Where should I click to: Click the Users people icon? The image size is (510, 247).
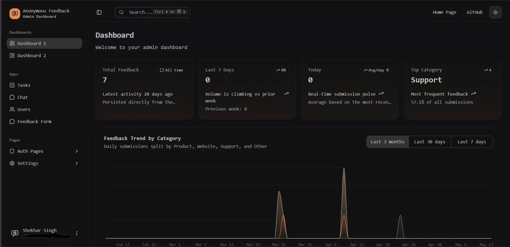pos(12,109)
